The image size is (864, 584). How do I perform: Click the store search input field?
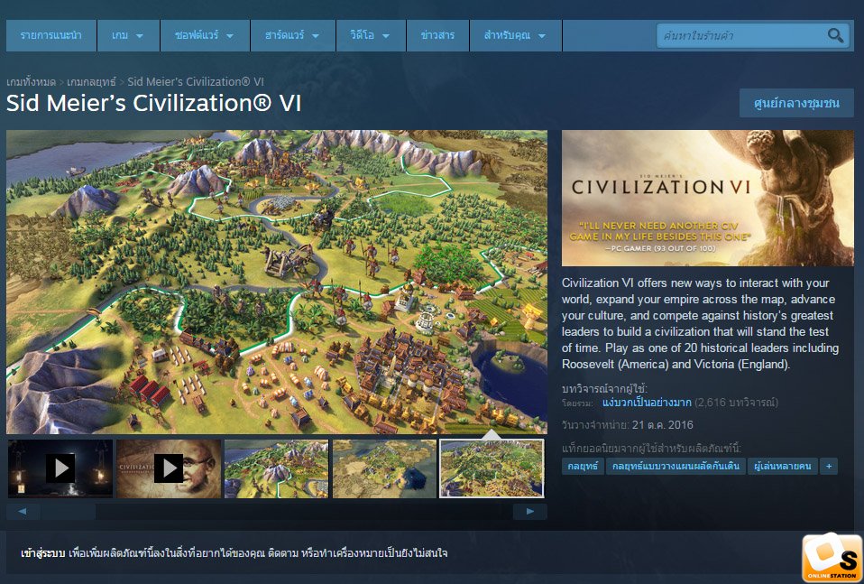coord(741,35)
